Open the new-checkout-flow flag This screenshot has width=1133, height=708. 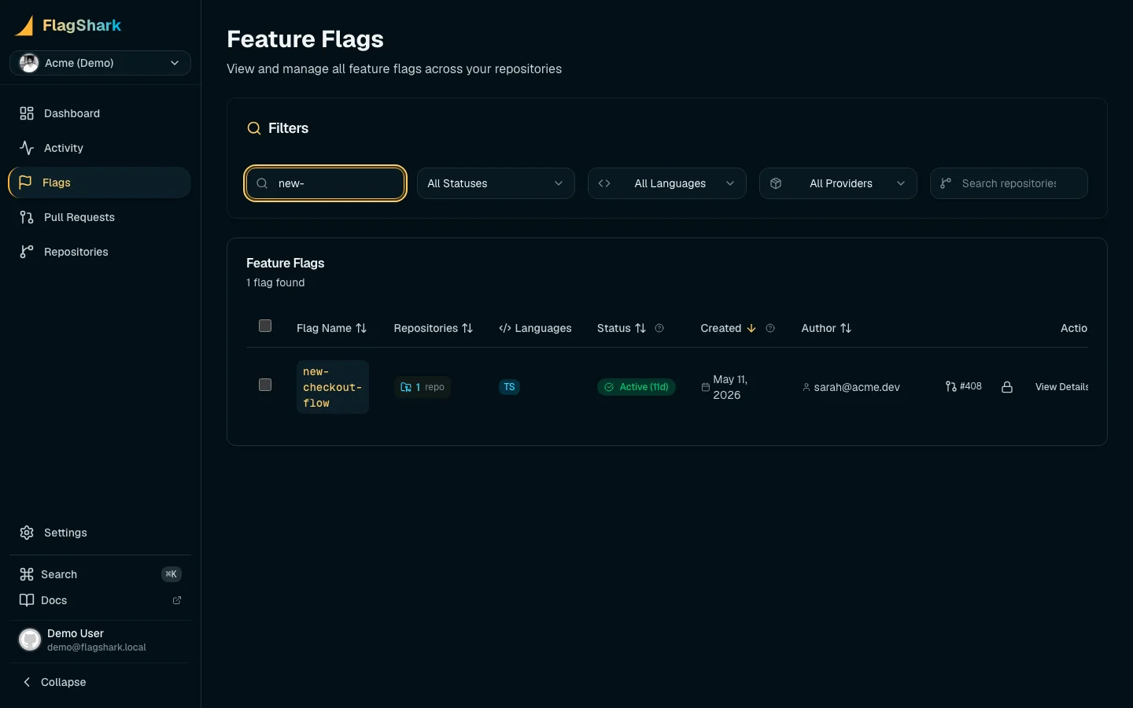pyautogui.click(x=333, y=387)
